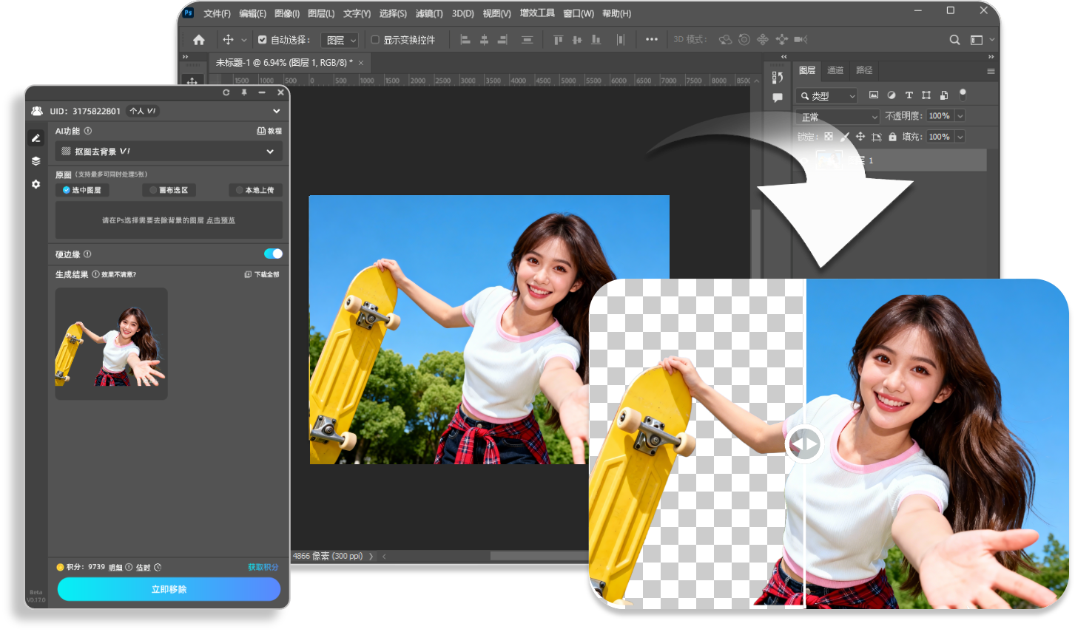Toggle the 硬边缘 switch on or off
The height and width of the screenshot is (632, 1075).
click(273, 254)
